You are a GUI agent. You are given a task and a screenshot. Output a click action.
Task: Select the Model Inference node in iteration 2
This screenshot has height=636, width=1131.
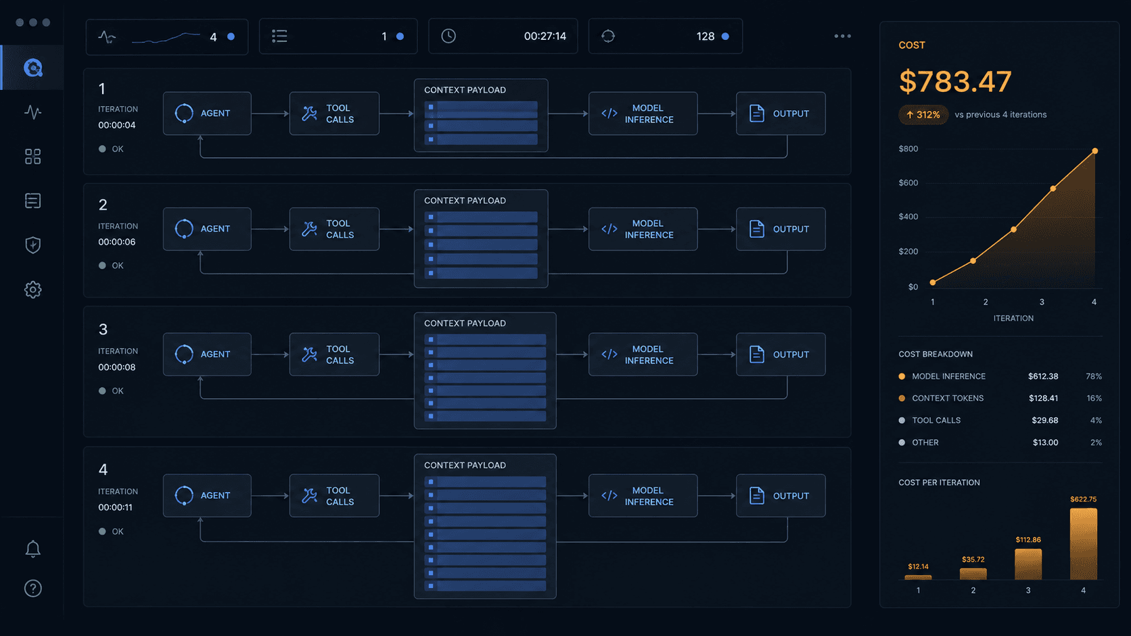coord(643,229)
